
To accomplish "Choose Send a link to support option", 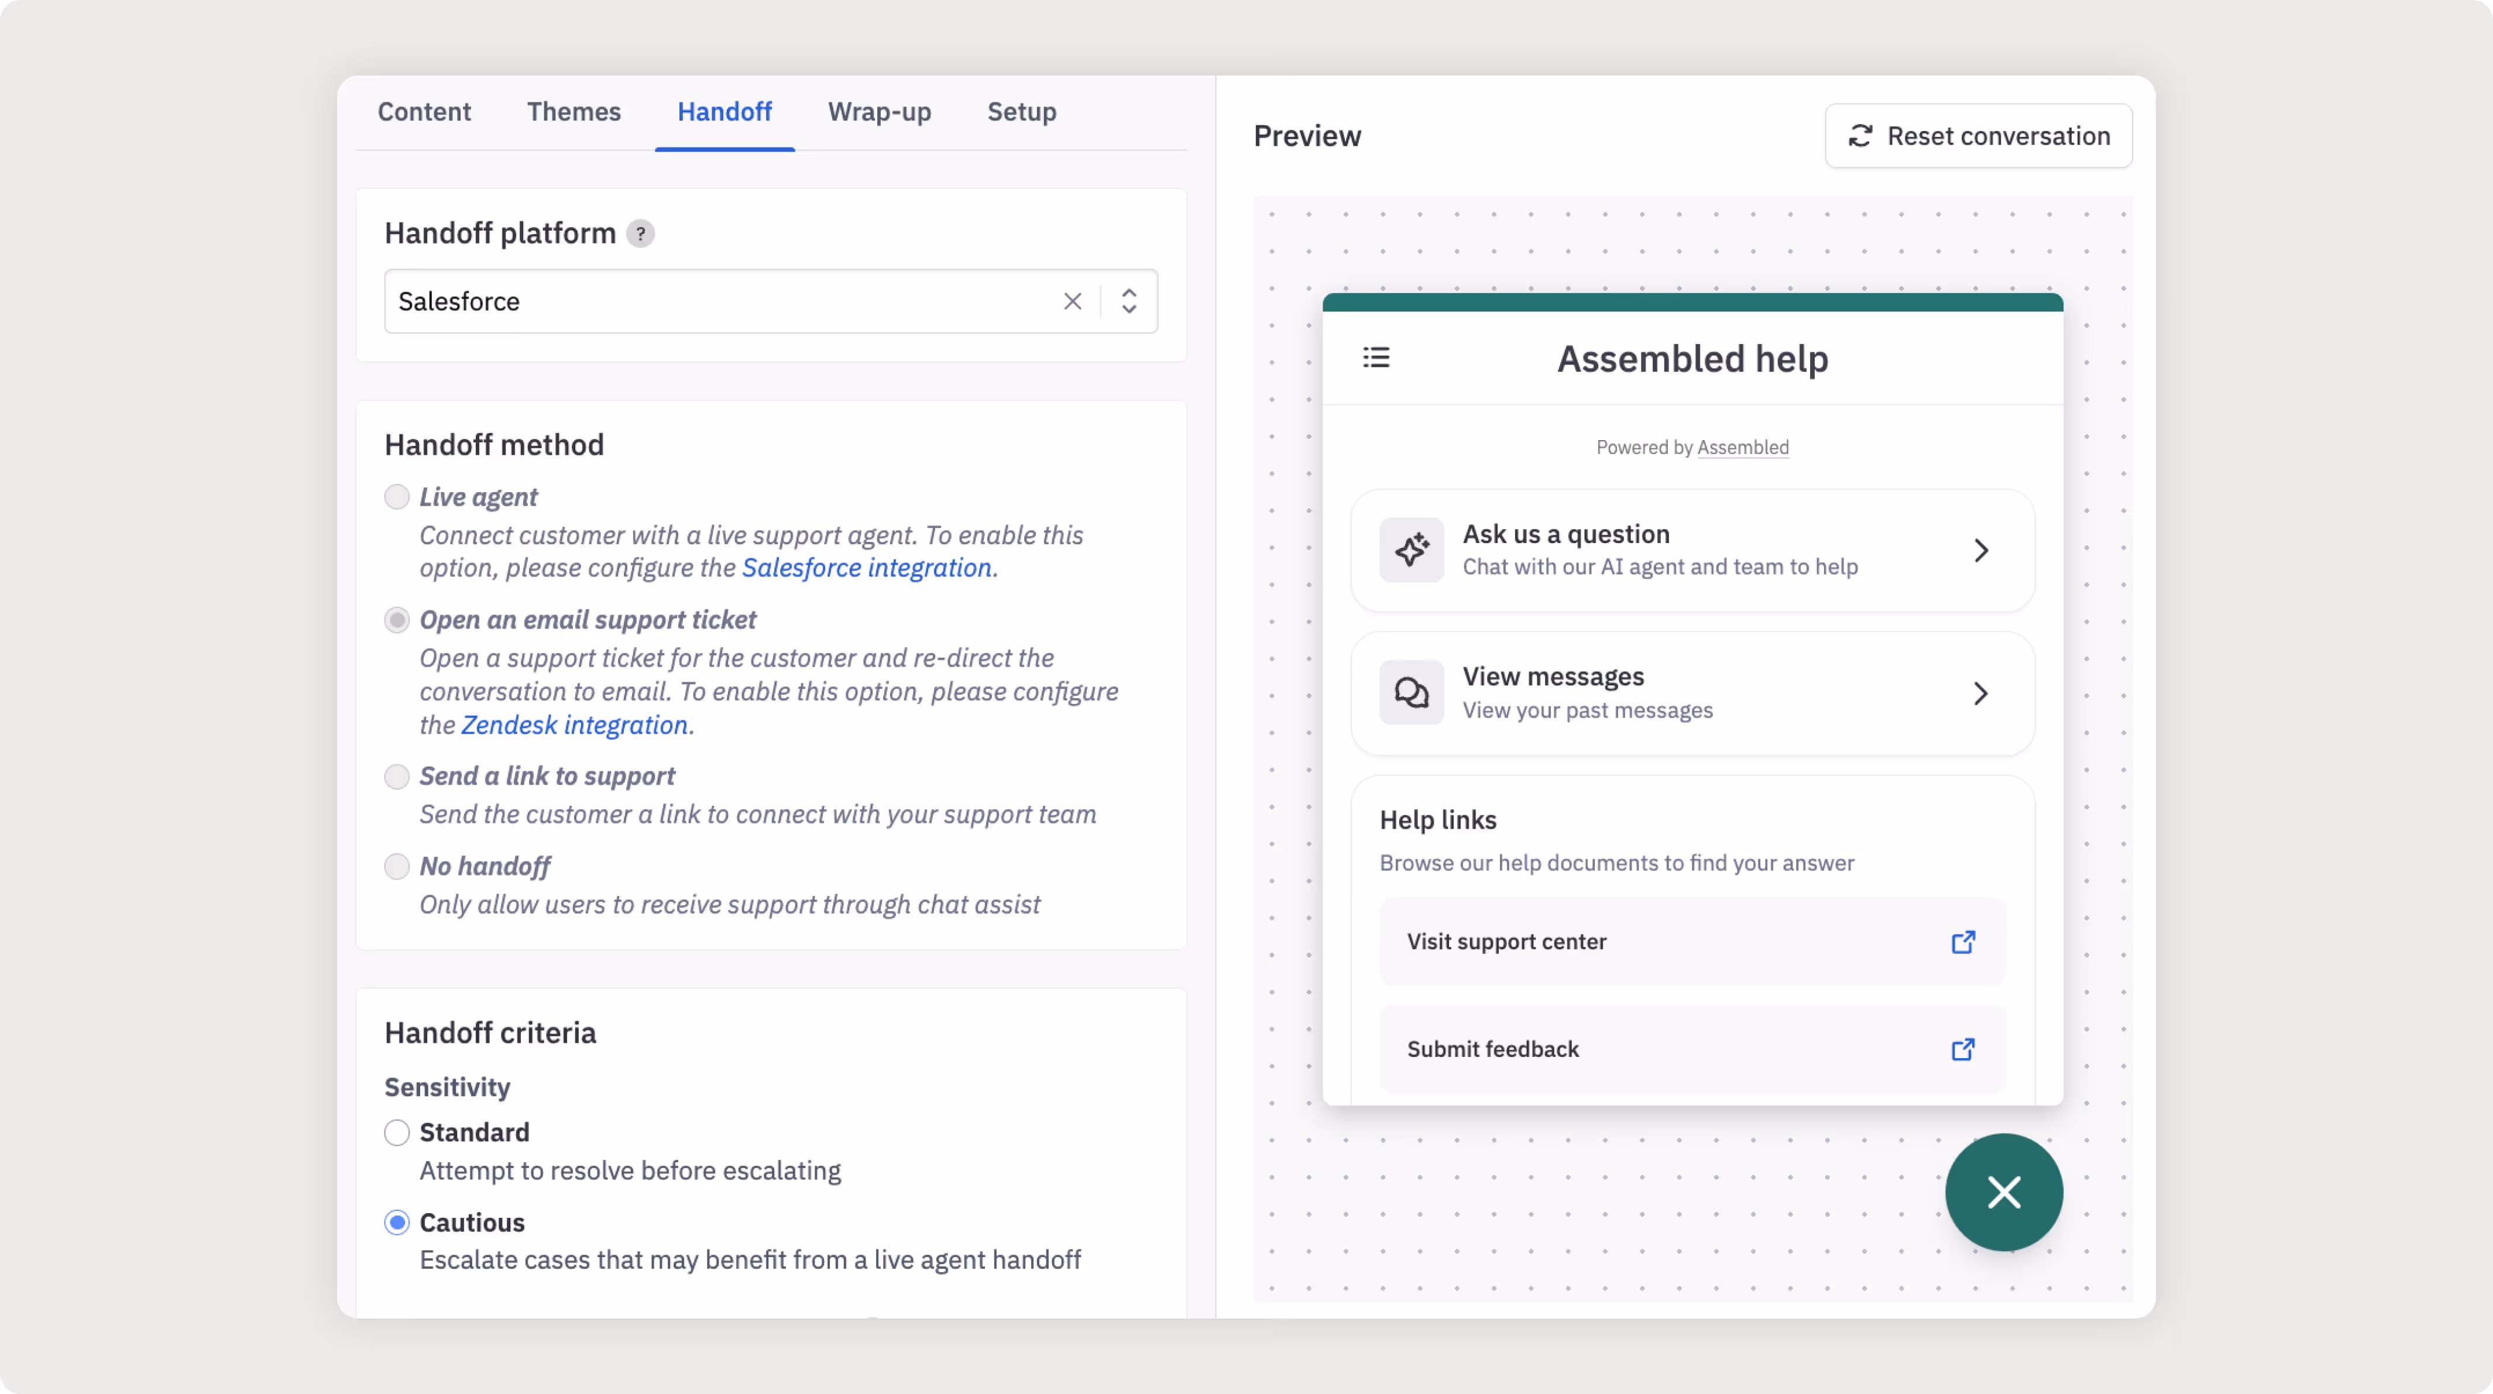I will point(397,777).
